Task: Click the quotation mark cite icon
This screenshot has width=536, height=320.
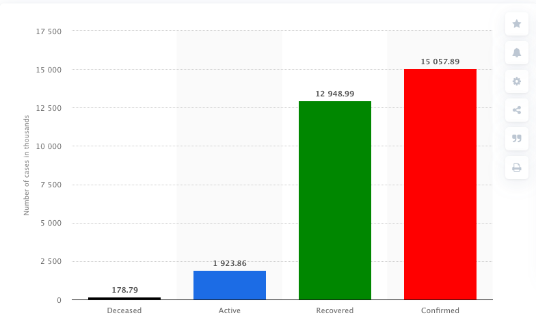Action: coord(517,139)
